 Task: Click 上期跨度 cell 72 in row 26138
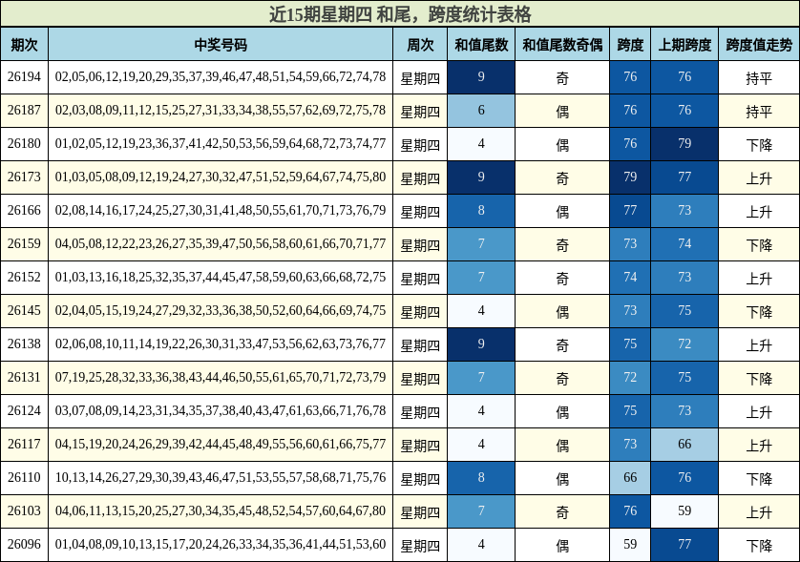click(x=684, y=344)
